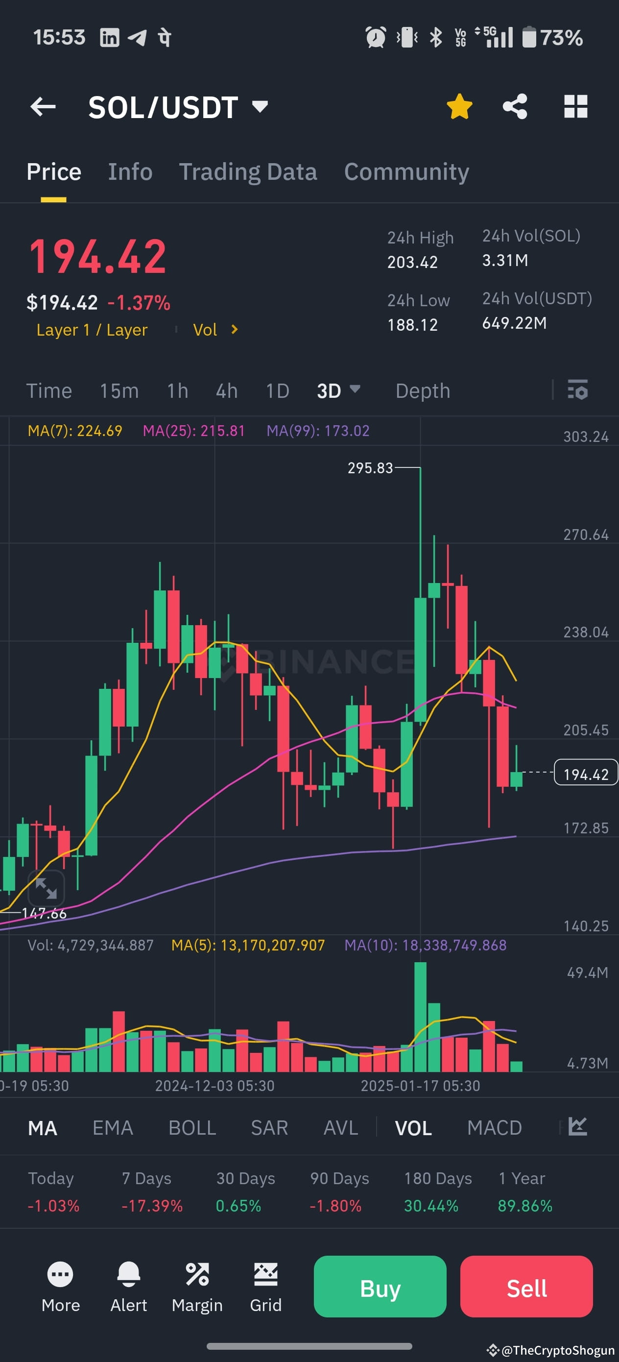Screen dimensions: 619x1362
Task: Tap the Telegram notification icon
Action: click(138, 38)
